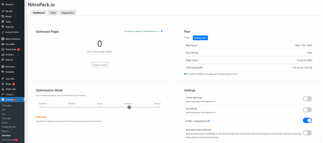
Task: Click the 'Processing 2 page(s) in the background' text
Action: 140,31
